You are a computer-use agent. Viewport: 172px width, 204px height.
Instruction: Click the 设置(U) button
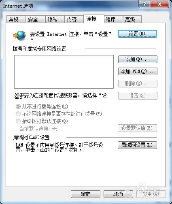pos(137,34)
